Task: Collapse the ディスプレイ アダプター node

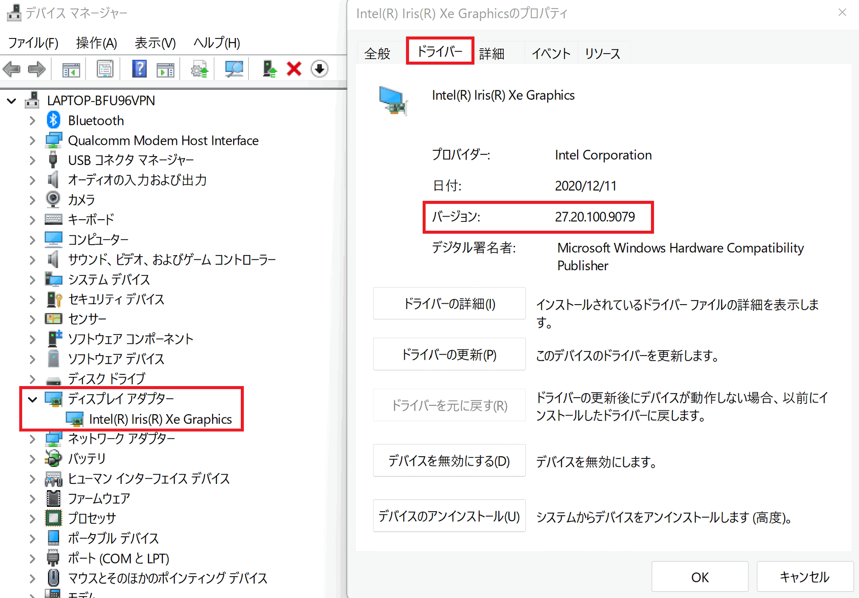Action: pyautogui.click(x=33, y=399)
